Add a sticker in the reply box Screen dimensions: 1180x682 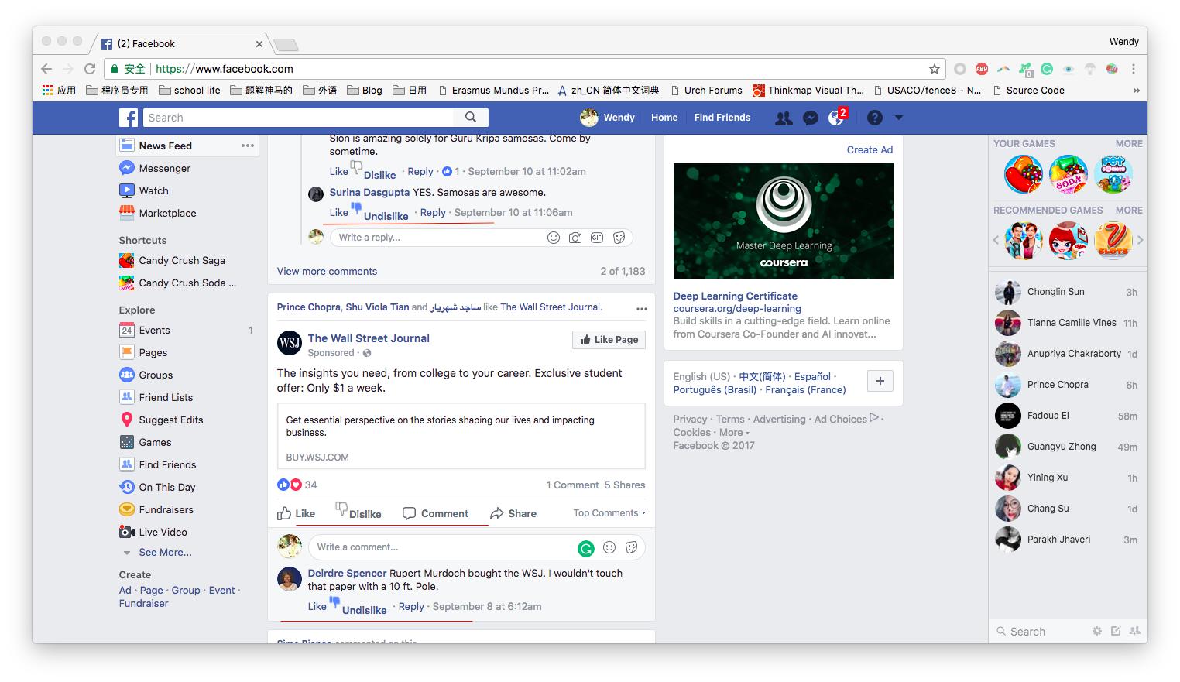[619, 238]
